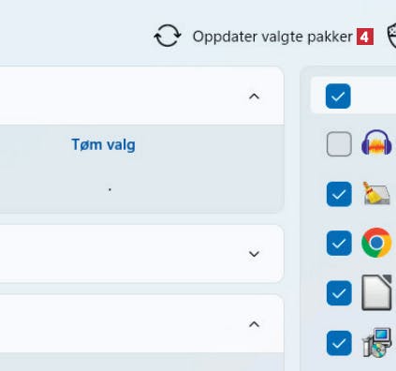Collapse the top panel containing Tøm valg

tap(254, 96)
